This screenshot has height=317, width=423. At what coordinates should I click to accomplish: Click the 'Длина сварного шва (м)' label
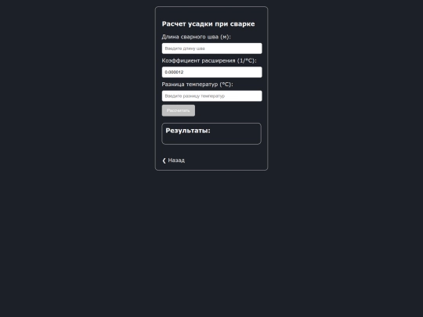[196, 37]
